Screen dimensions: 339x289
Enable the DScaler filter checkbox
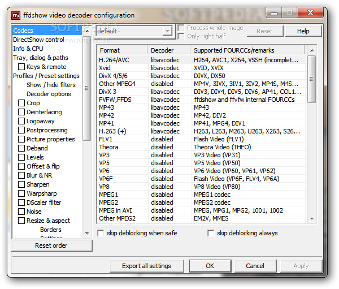[x=21, y=202]
